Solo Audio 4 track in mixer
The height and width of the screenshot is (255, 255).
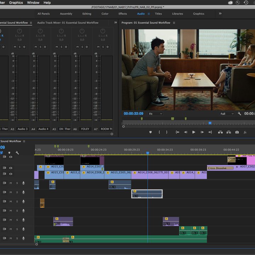point(40,47)
